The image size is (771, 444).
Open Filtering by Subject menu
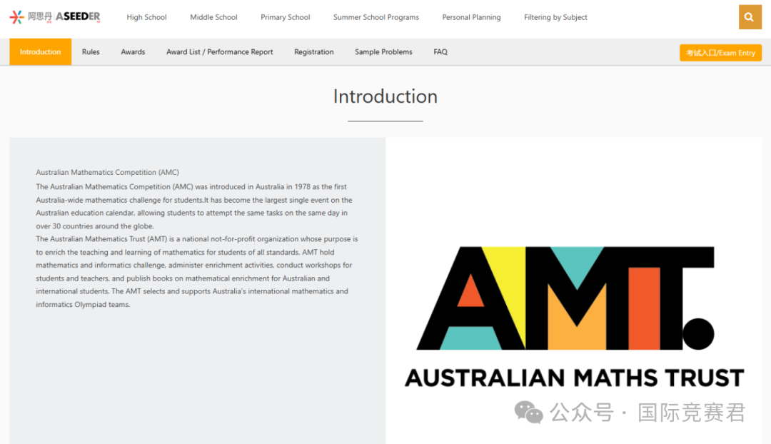pos(555,17)
